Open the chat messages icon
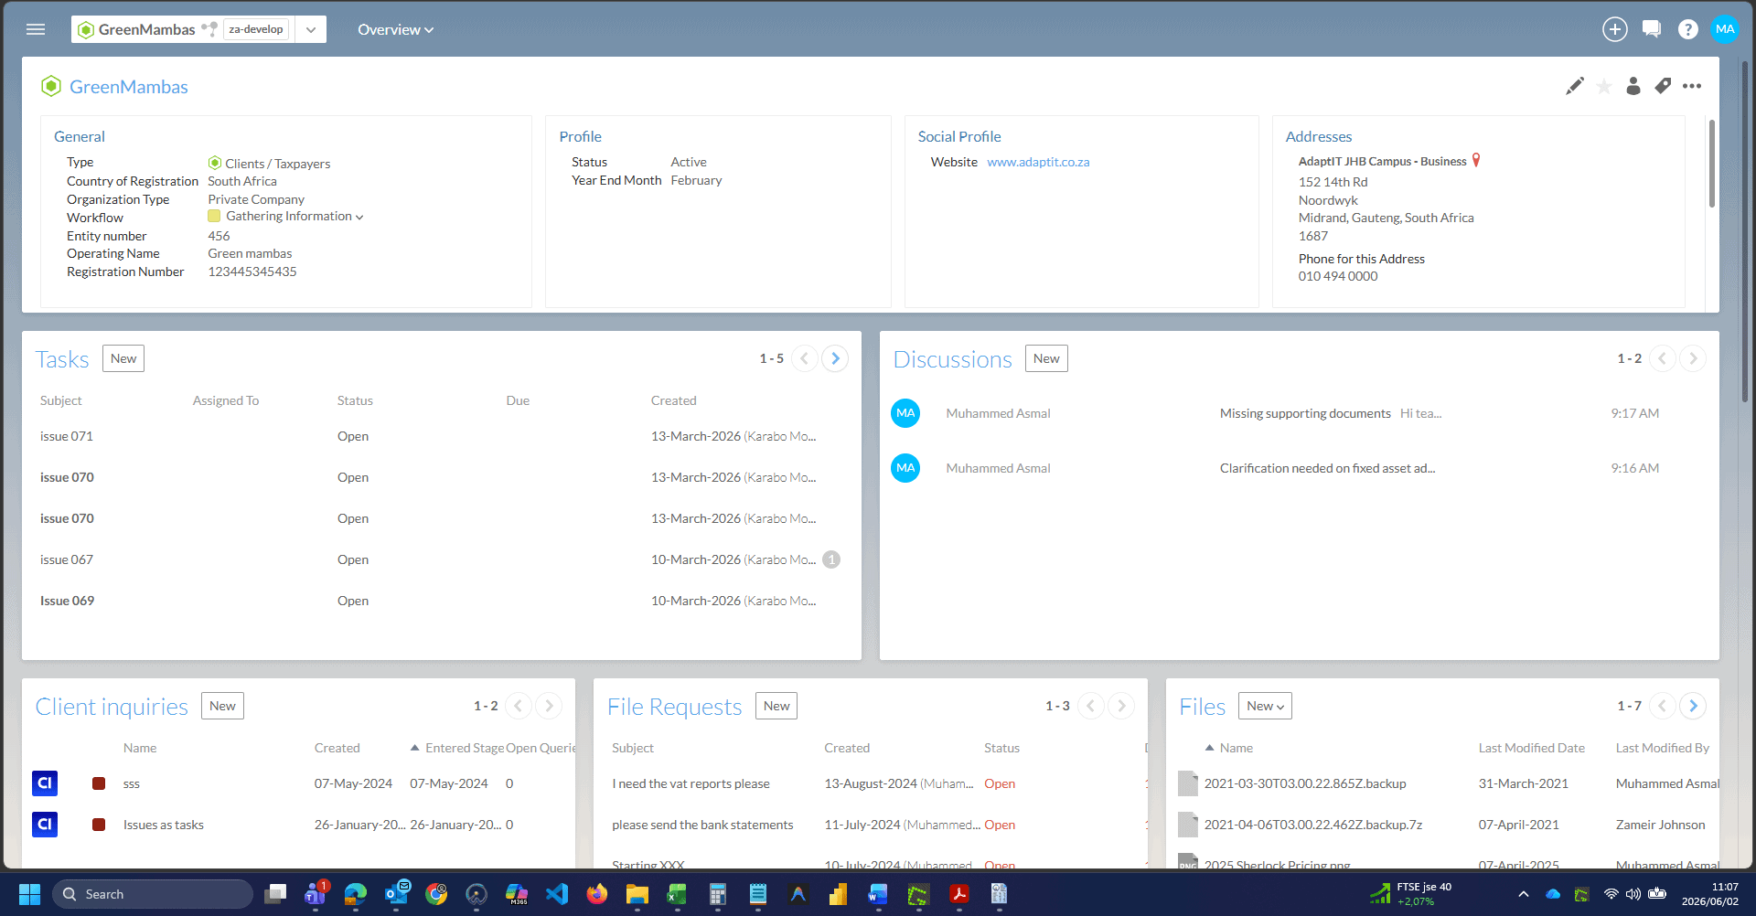1756x916 pixels. tap(1652, 29)
